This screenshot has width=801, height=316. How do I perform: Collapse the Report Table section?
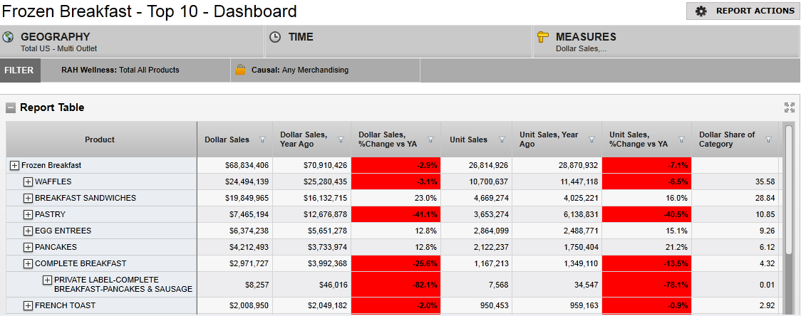tap(11, 108)
